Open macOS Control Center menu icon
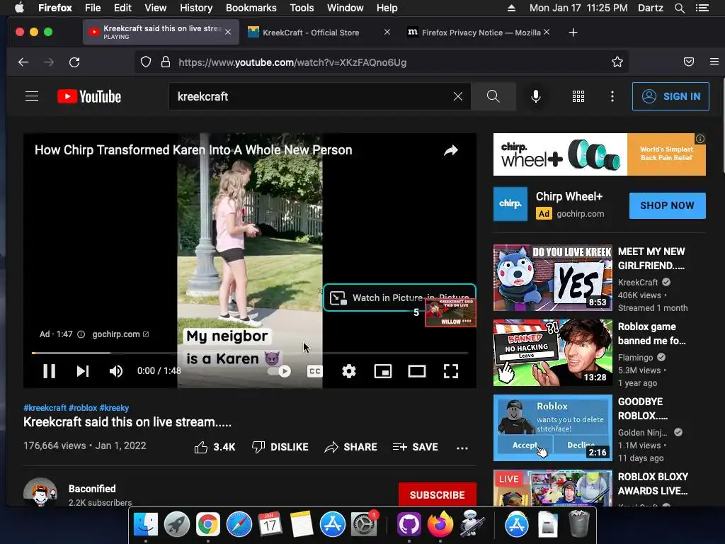This screenshot has height=544, width=725. (x=702, y=8)
